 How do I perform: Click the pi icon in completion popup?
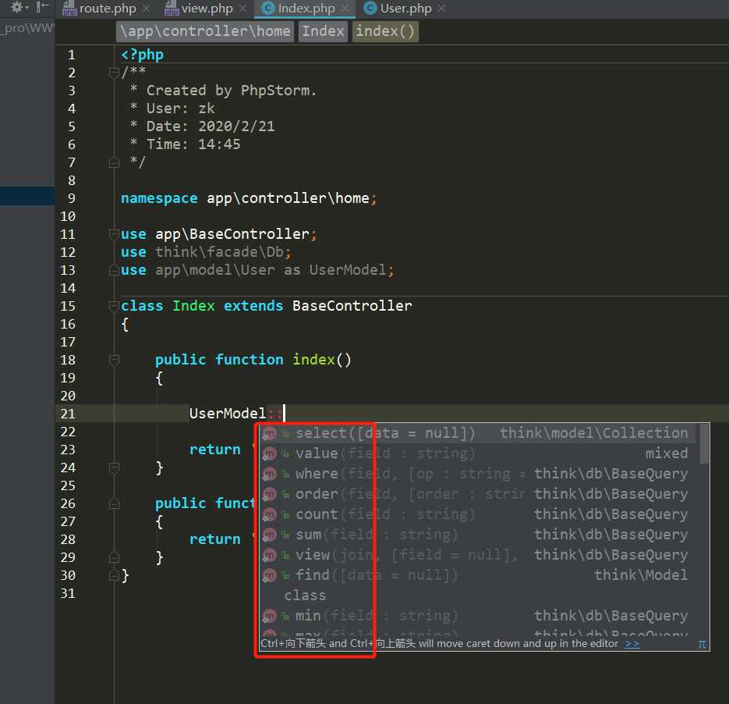pos(702,644)
